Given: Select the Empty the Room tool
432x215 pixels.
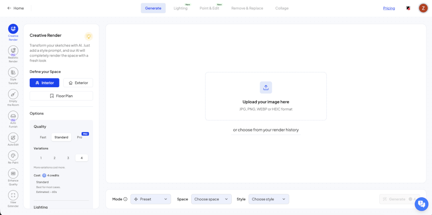Looking at the screenshot, I should [x=13, y=94].
